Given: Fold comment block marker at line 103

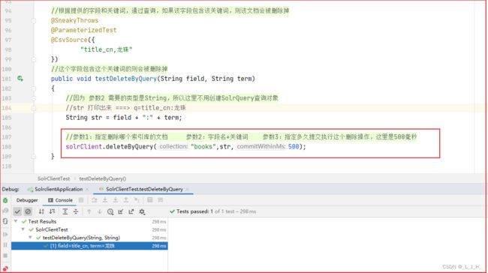Looking at the screenshot, I should coord(34,98).
